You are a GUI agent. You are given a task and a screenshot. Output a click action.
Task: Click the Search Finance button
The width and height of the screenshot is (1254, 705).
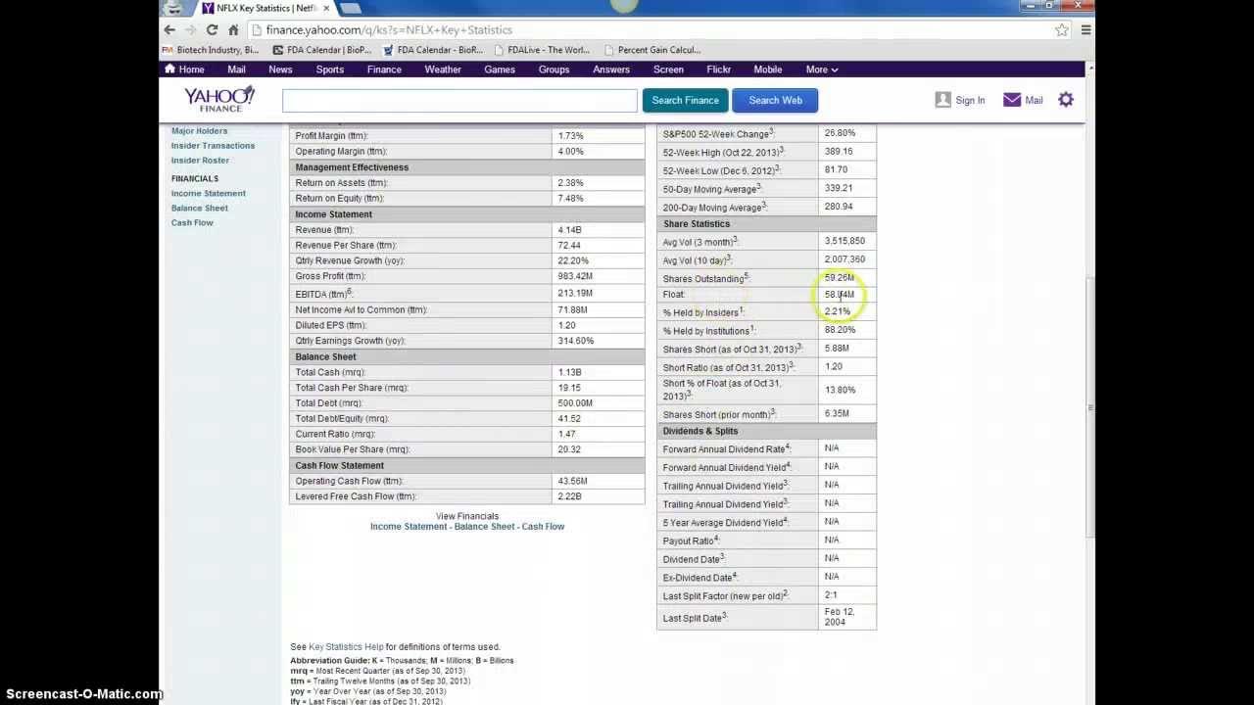pos(686,100)
